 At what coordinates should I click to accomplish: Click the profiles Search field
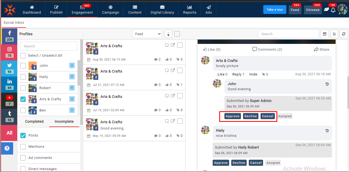pyautogui.click(x=49, y=46)
